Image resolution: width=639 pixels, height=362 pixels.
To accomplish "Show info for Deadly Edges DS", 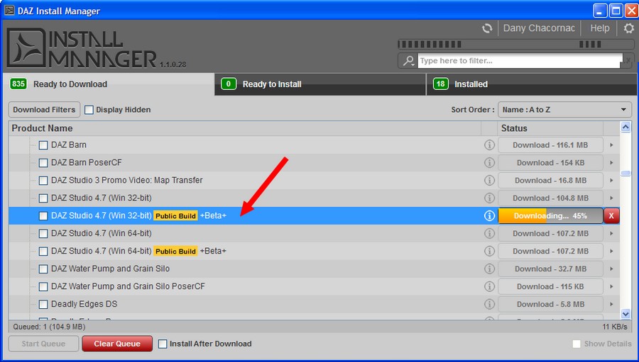I will [x=489, y=304].
